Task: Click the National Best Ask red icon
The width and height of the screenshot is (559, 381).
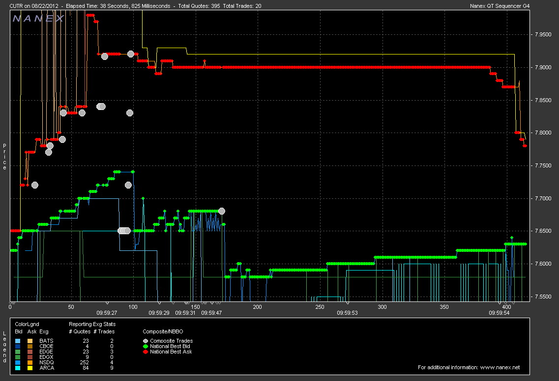Action: tap(146, 352)
